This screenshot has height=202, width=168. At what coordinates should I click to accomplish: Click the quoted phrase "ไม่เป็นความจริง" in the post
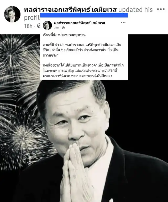[81, 53]
